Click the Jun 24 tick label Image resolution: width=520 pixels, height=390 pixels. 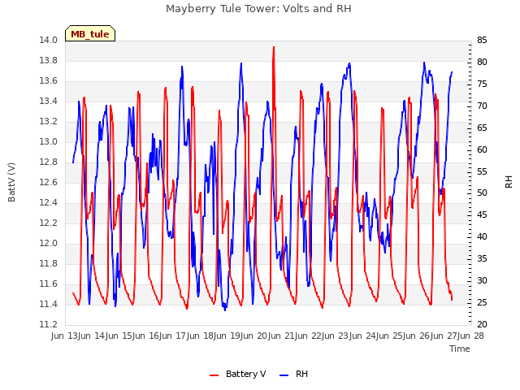coord(363,336)
